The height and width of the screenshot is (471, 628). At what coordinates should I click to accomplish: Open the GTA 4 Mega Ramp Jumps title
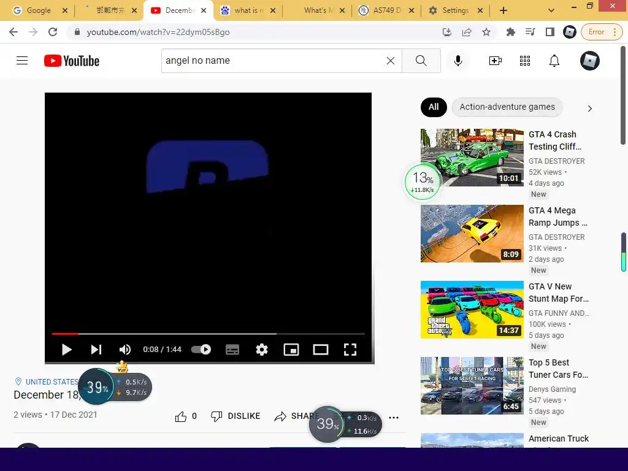tap(558, 216)
